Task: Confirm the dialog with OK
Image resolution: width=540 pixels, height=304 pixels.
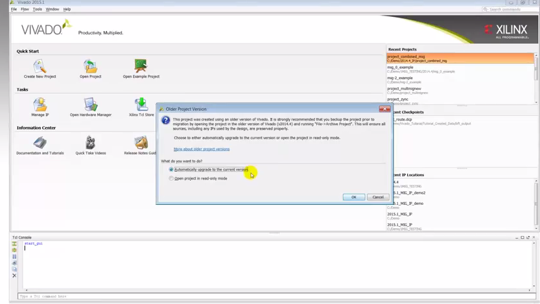Action: coord(354,197)
